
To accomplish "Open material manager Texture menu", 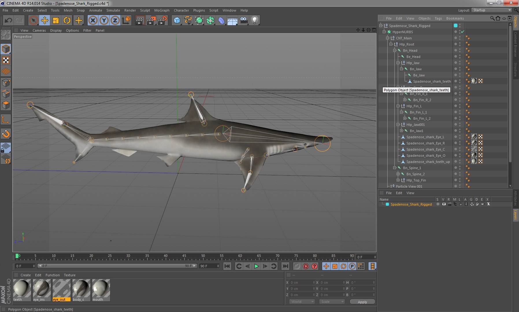I will click(x=70, y=275).
